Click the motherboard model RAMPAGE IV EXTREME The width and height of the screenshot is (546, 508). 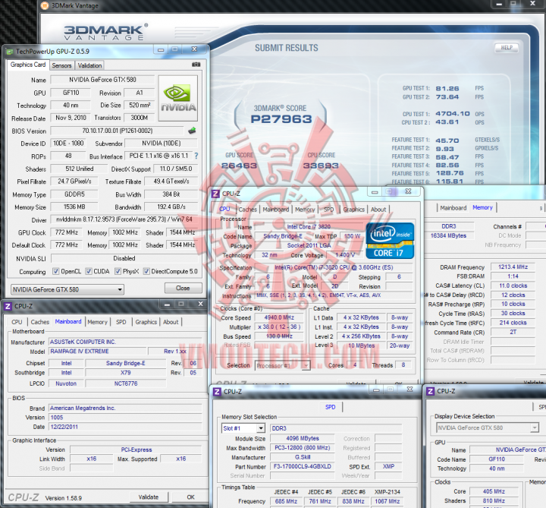coord(98,351)
